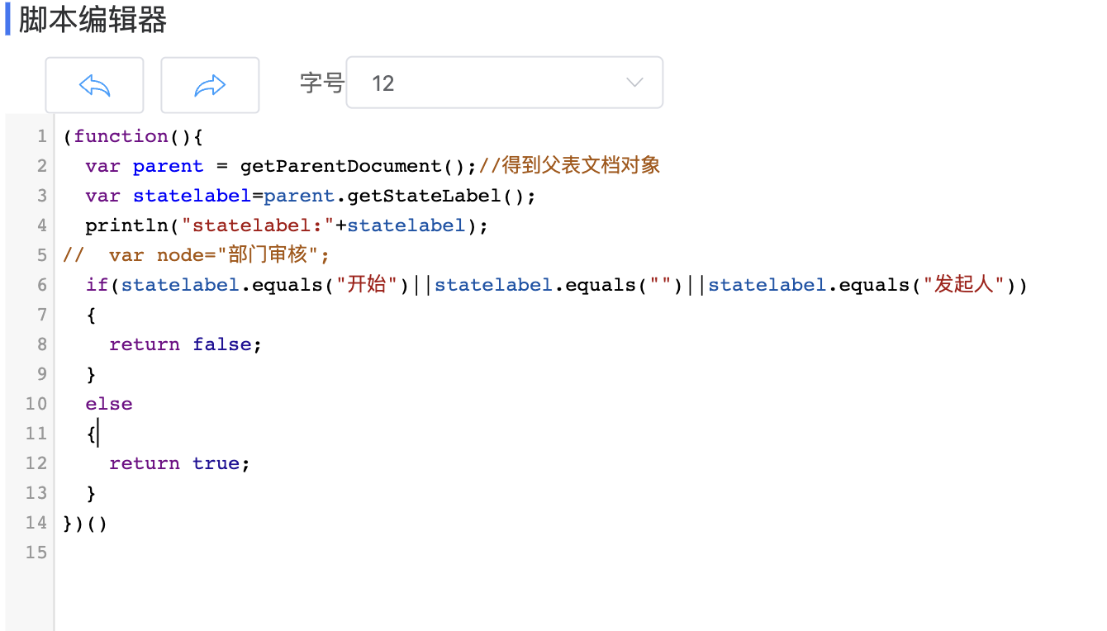Click the else keyword
Image resolution: width=1107 pixels, height=631 pixels.
point(109,404)
